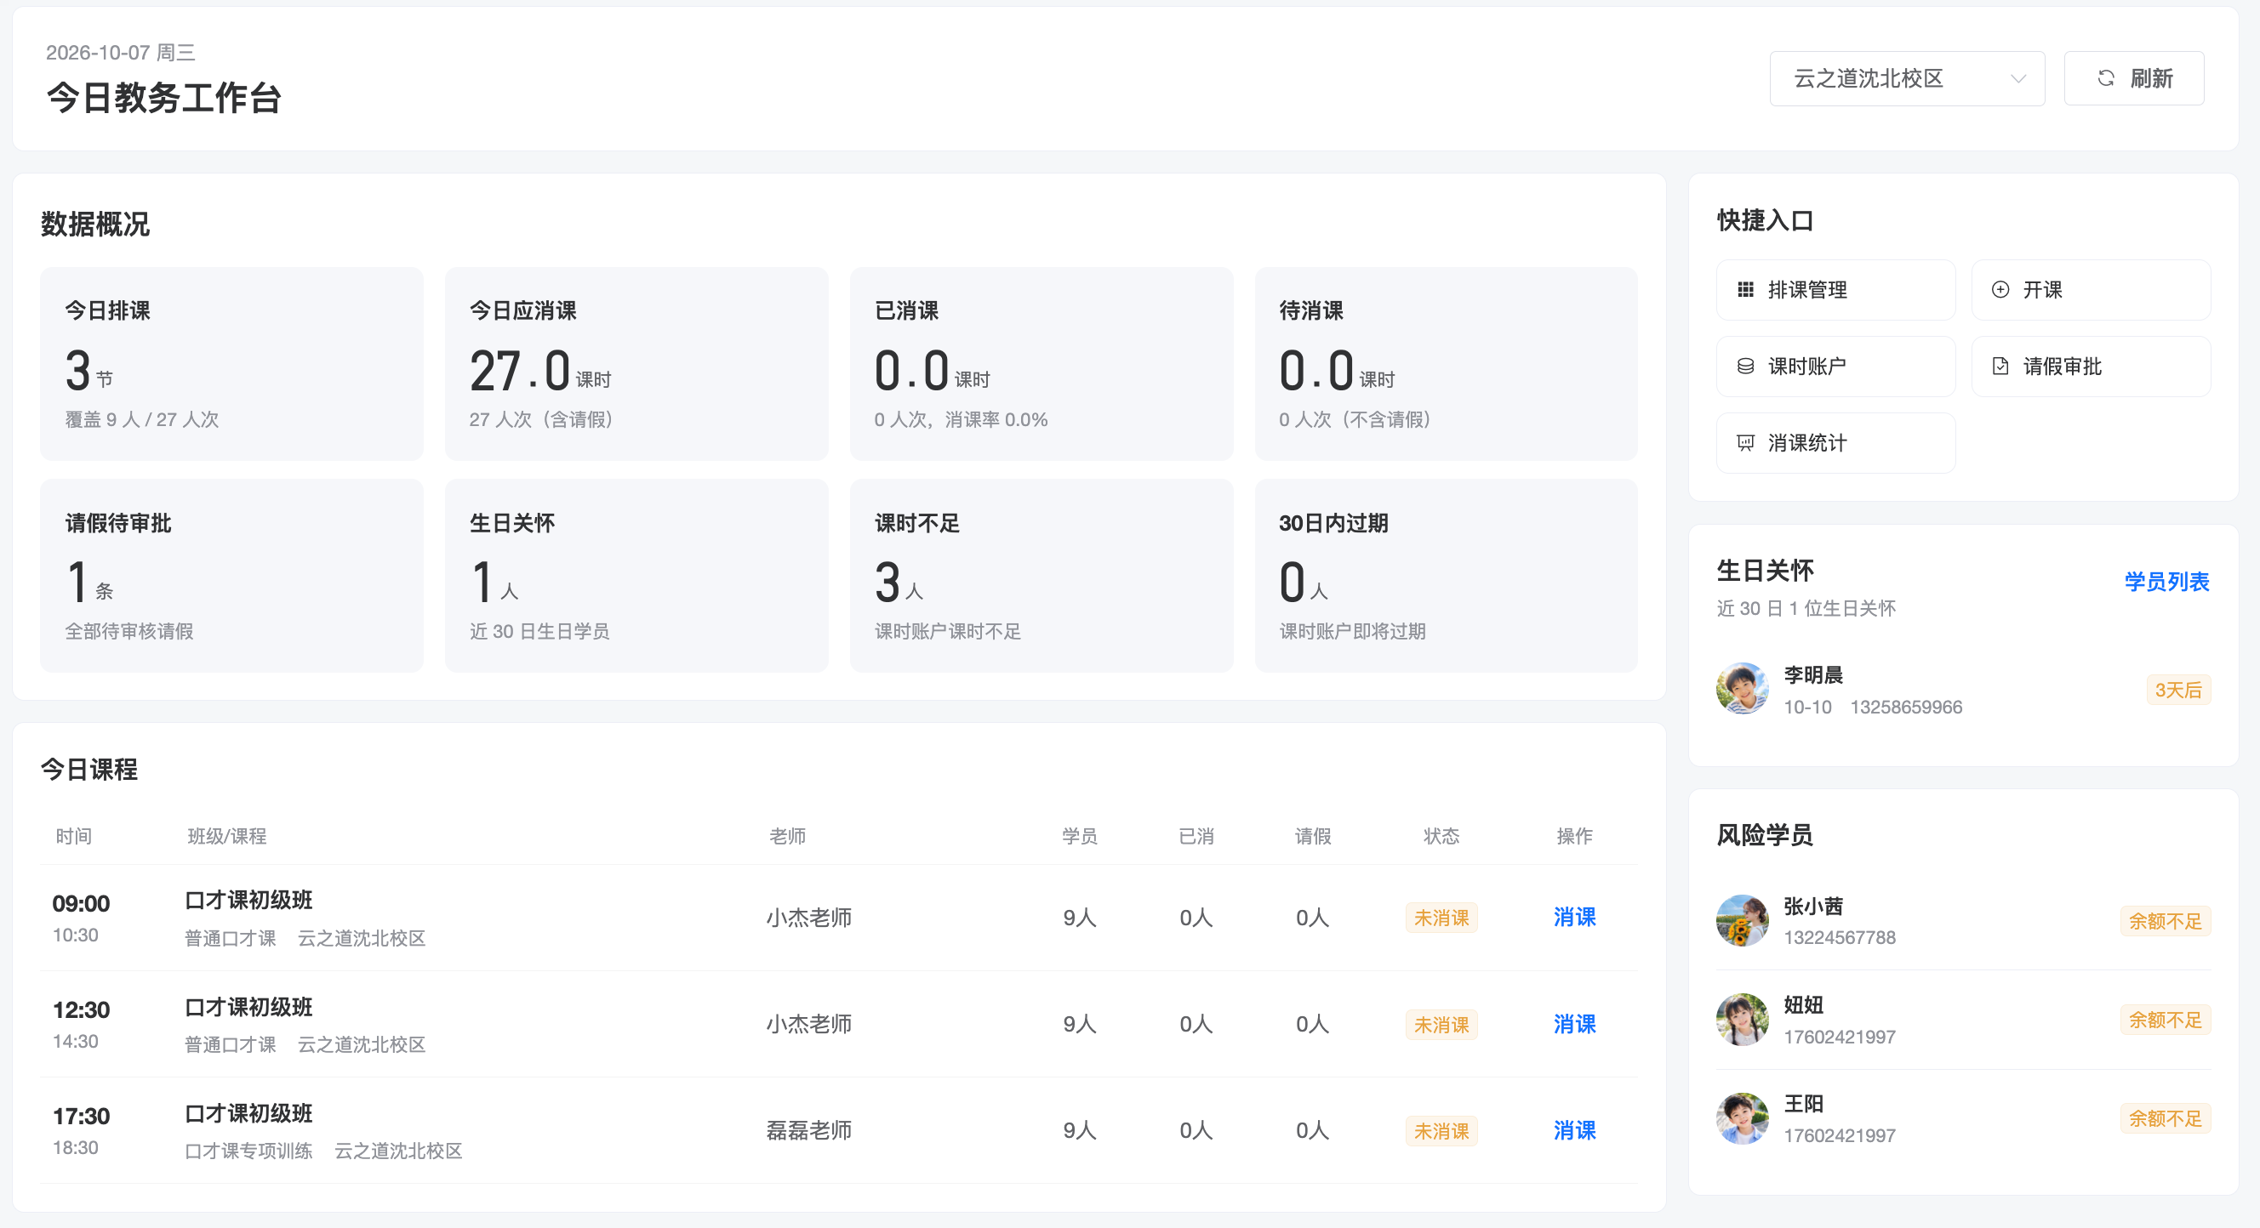Open the 待消课 stat card
The image size is (2260, 1228).
pyautogui.click(x=1446, y=364)
